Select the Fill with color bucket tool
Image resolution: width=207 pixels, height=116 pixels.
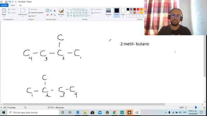point(51,11)
